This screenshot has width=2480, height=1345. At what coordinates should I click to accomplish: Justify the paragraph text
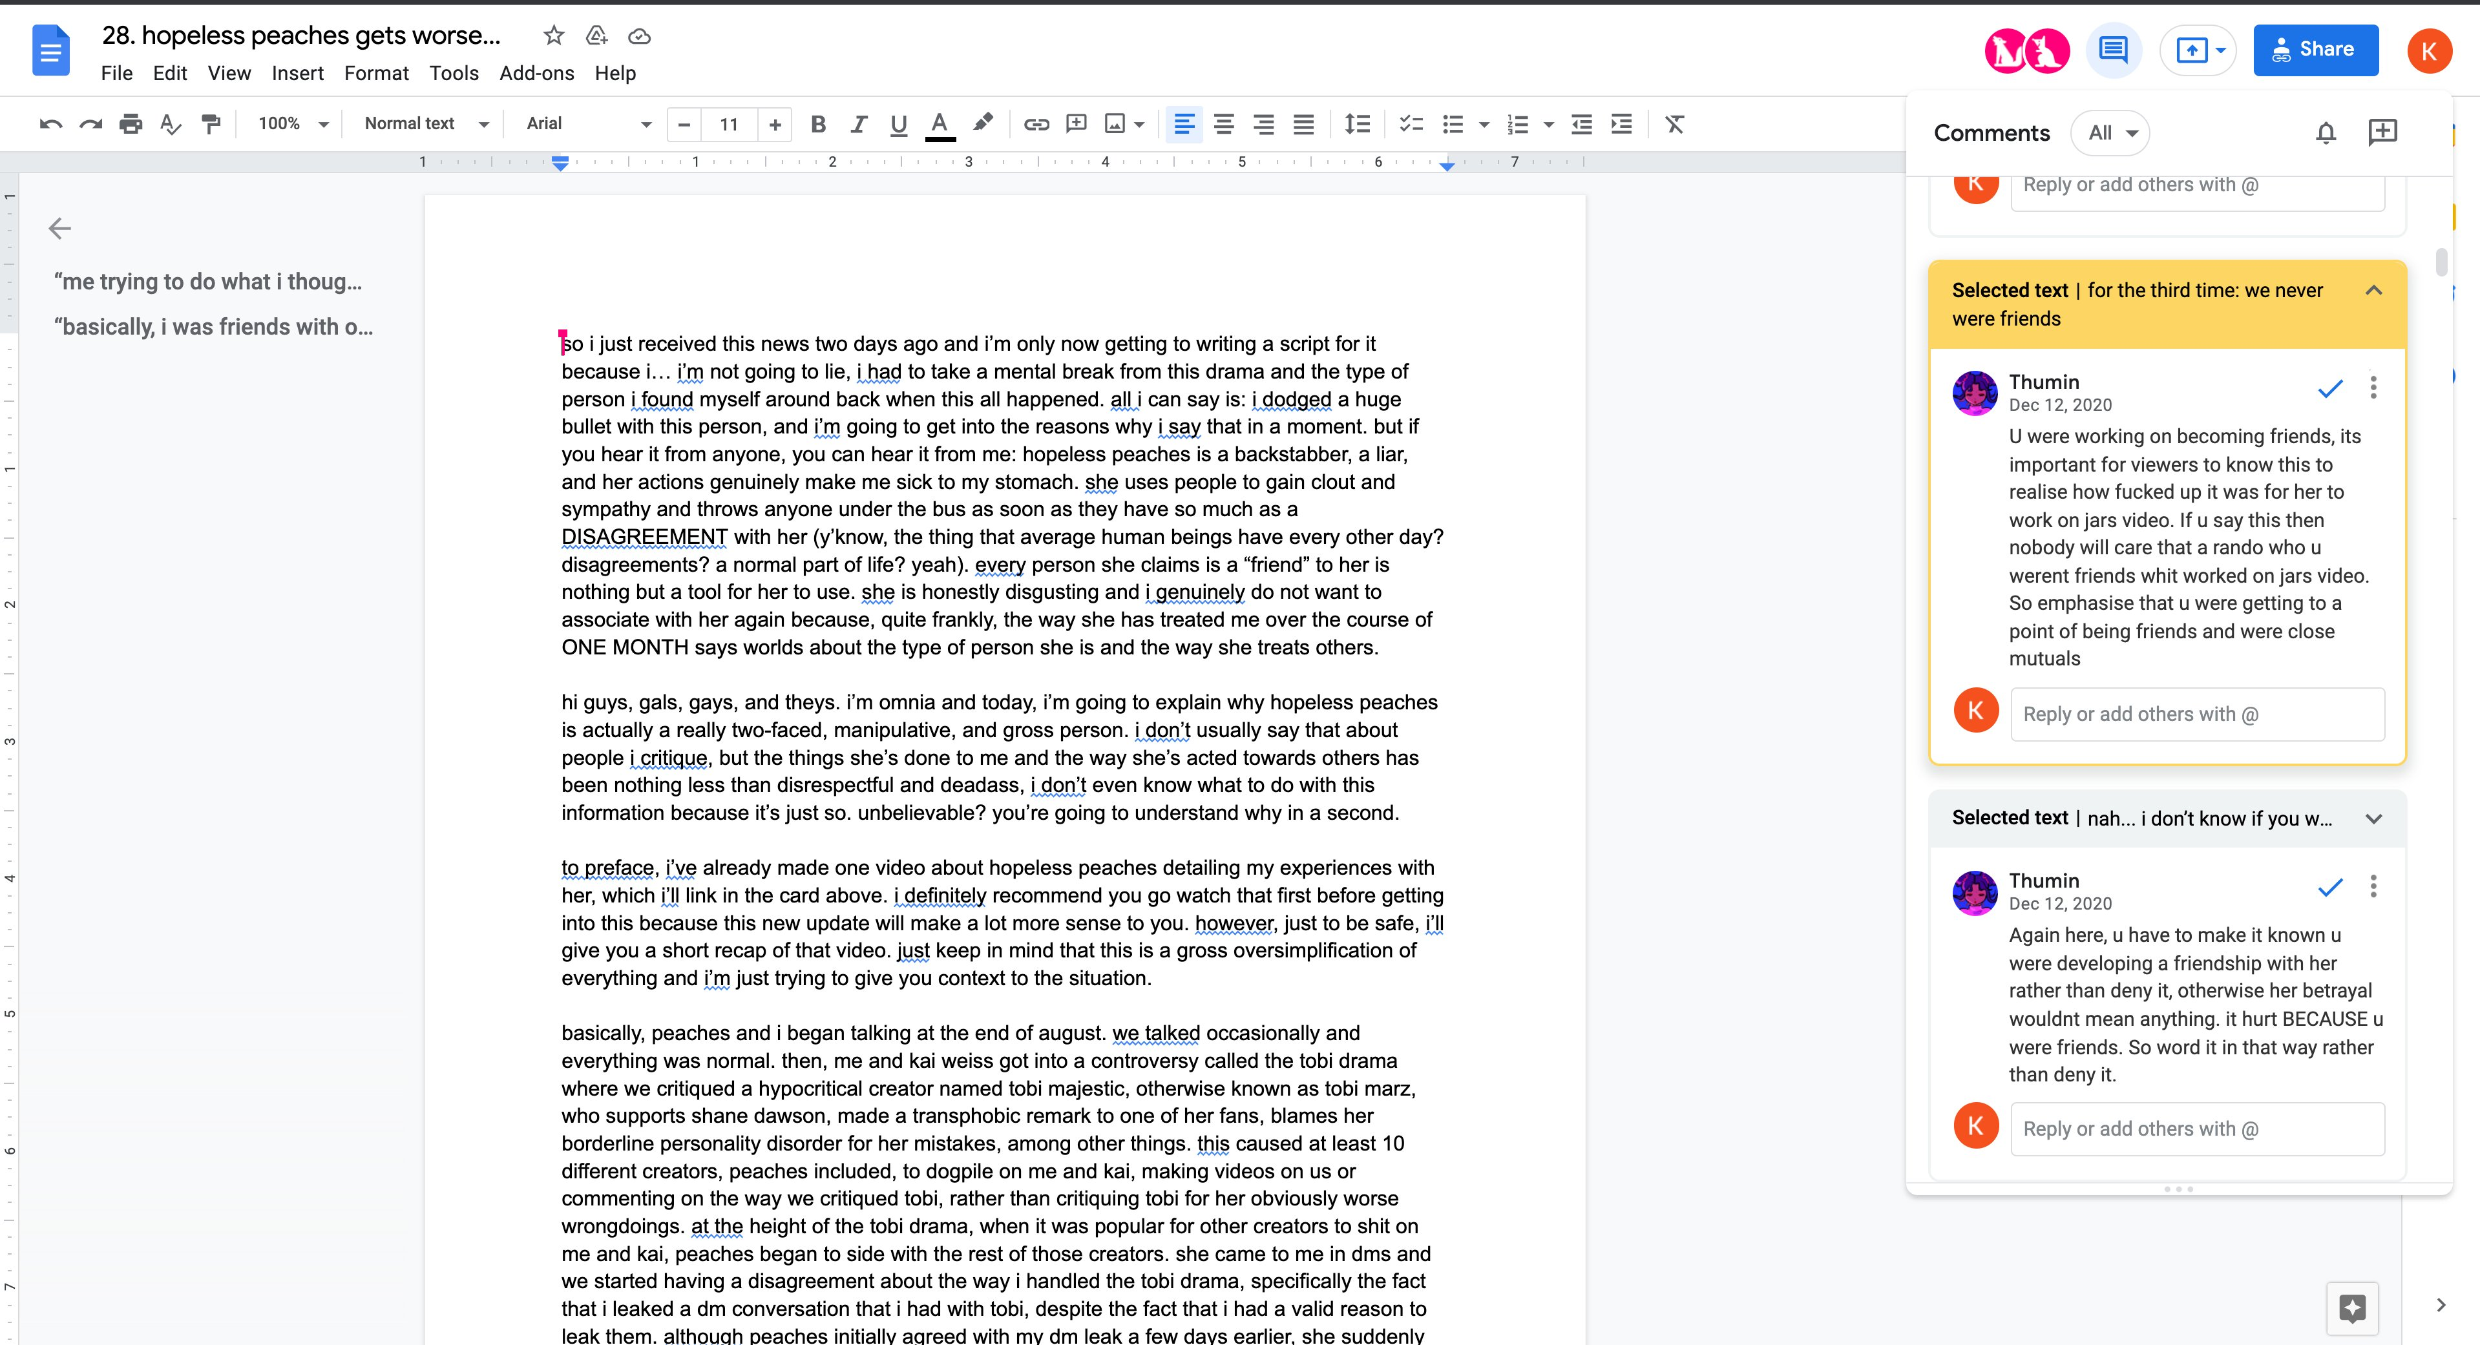(x=1303, y=124)
